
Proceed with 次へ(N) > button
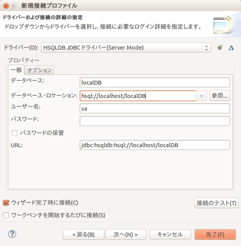click(125, 235)
